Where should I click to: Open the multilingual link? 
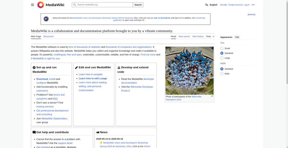click(59, 55)
